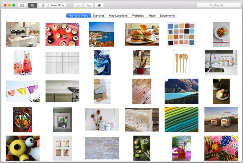Switch to the Sketches tab
243x163 pixels.
pyautogui.click(x=99, y=16)
